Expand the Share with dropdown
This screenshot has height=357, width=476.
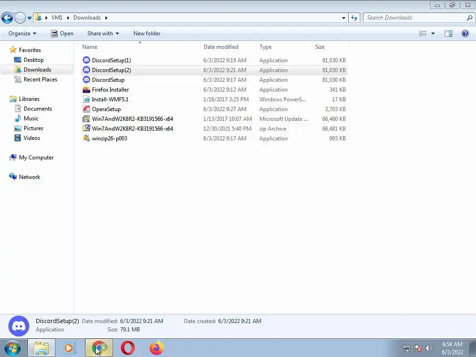(x=103, y=33)
